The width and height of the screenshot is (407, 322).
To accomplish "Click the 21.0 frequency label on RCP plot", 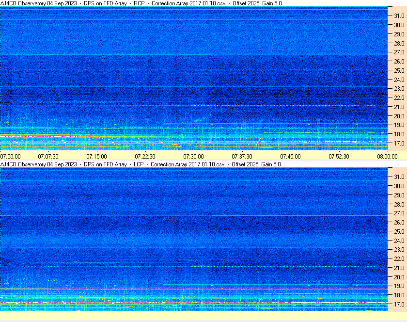I will [399, 107].
